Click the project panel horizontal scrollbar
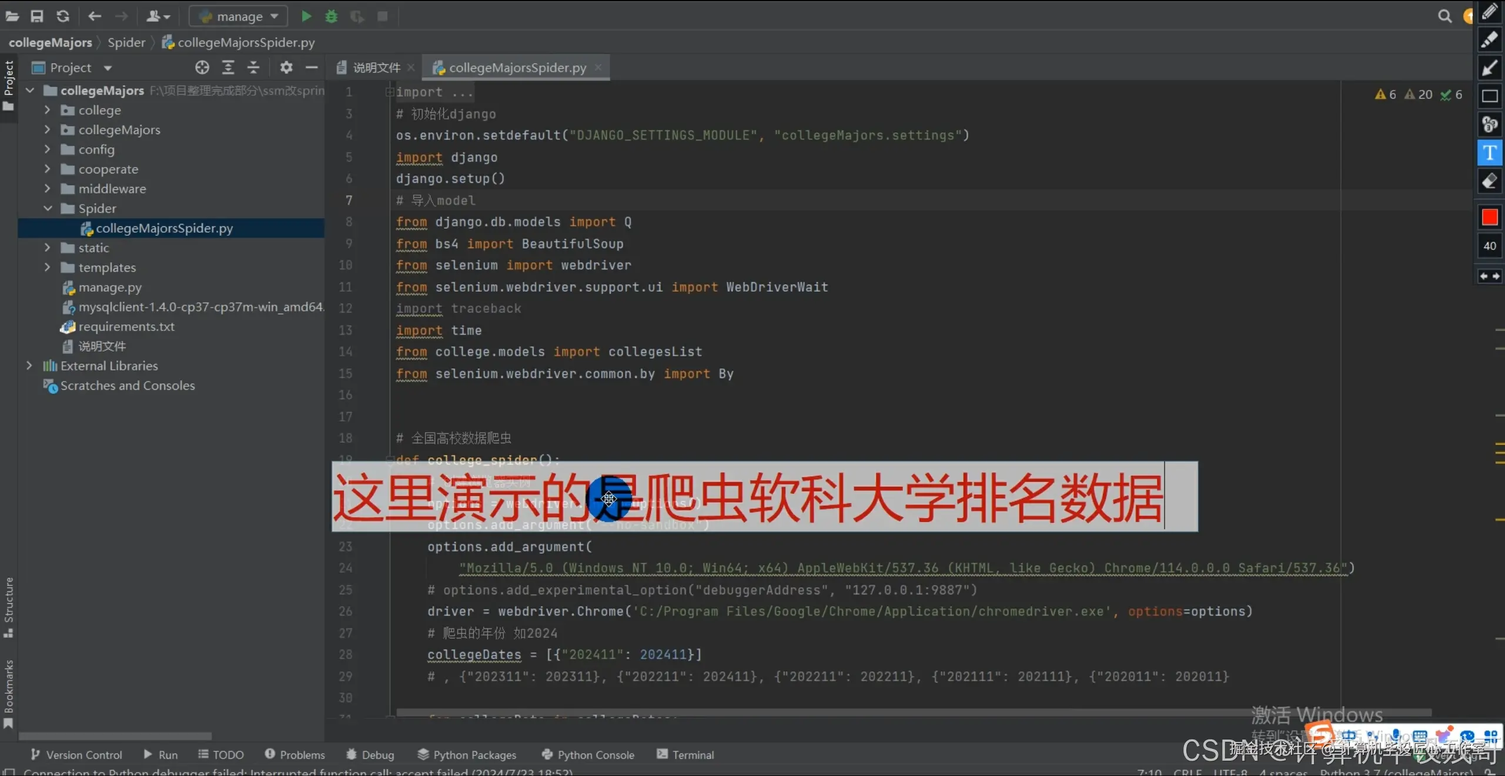Screen dimensions: 1505x776 [115, 736]
